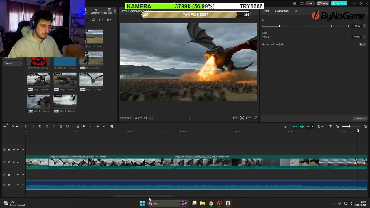Image resolution: width=370 pixels, height=208 pixels.
Task: Click the Windows taskbar search box 'Ara'
Action: [x=168, y=203]
